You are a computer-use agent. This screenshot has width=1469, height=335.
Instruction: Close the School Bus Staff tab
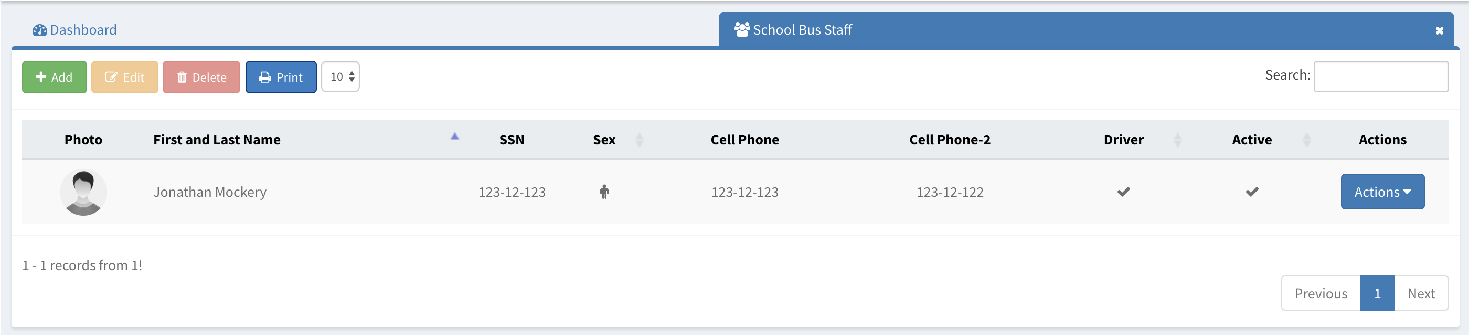[1439, 31]
